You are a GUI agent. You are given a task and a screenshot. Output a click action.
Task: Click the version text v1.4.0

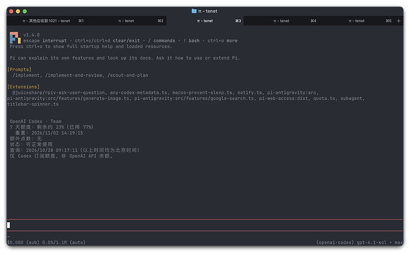[x=31, y=35]
